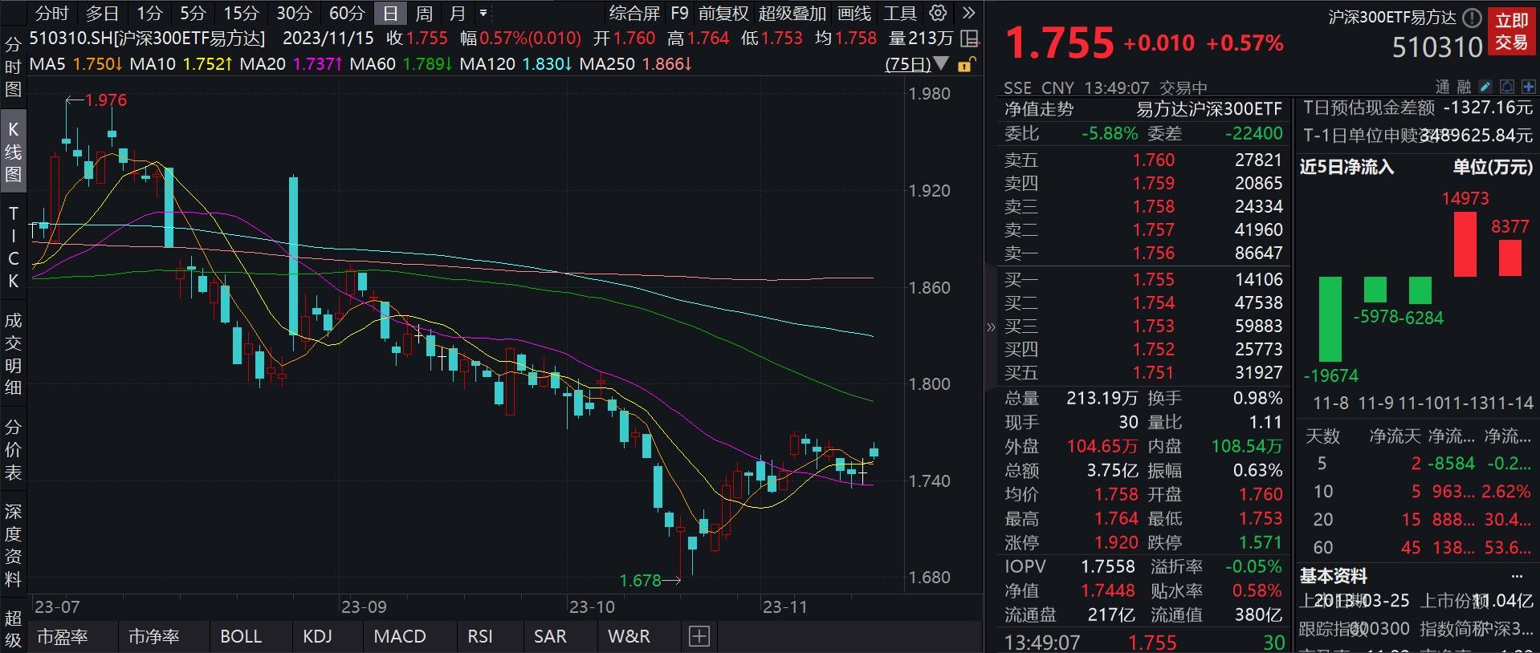Click the 14973 red net inflow bar
Viewport: 1540px width, 653px height.
tap(1465, 244)
